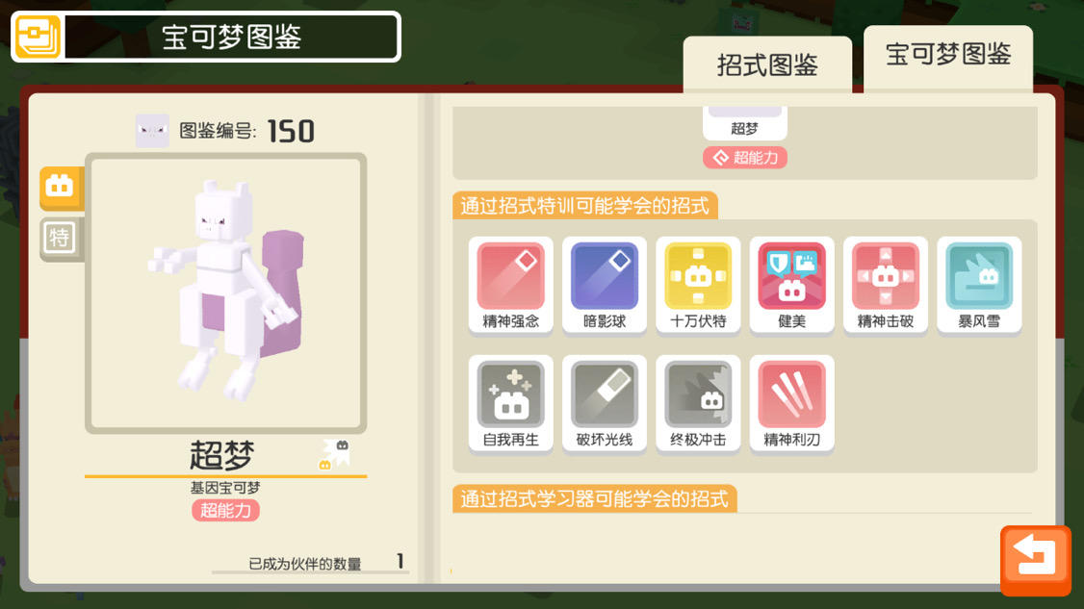Open the 终极冲击 move tile
The image size is (1084, 609).
coord(698,404)
